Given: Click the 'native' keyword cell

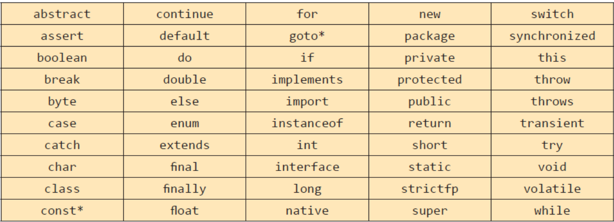Looking at the screenshot, I should tap(307, 211).
